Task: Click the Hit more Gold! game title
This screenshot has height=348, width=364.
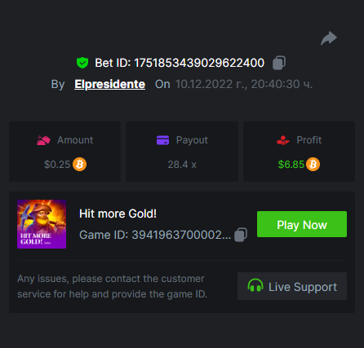Action: pos(118,214)
